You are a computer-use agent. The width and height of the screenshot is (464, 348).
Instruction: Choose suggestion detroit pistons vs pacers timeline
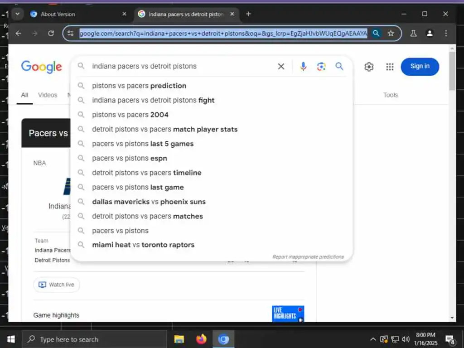click(212, 173)
